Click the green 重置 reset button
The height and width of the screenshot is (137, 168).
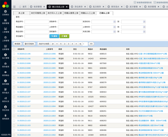(64, 36)
